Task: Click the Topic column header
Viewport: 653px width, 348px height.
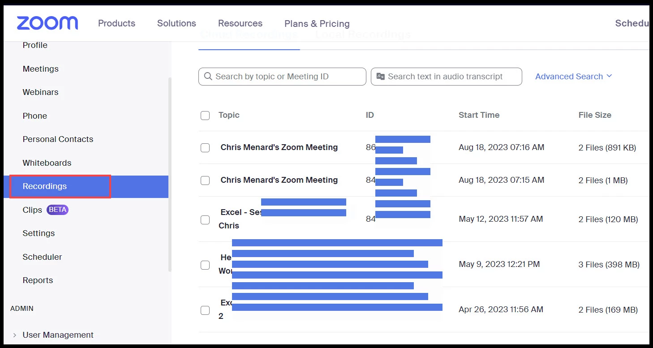Action: tap(229, 115)
